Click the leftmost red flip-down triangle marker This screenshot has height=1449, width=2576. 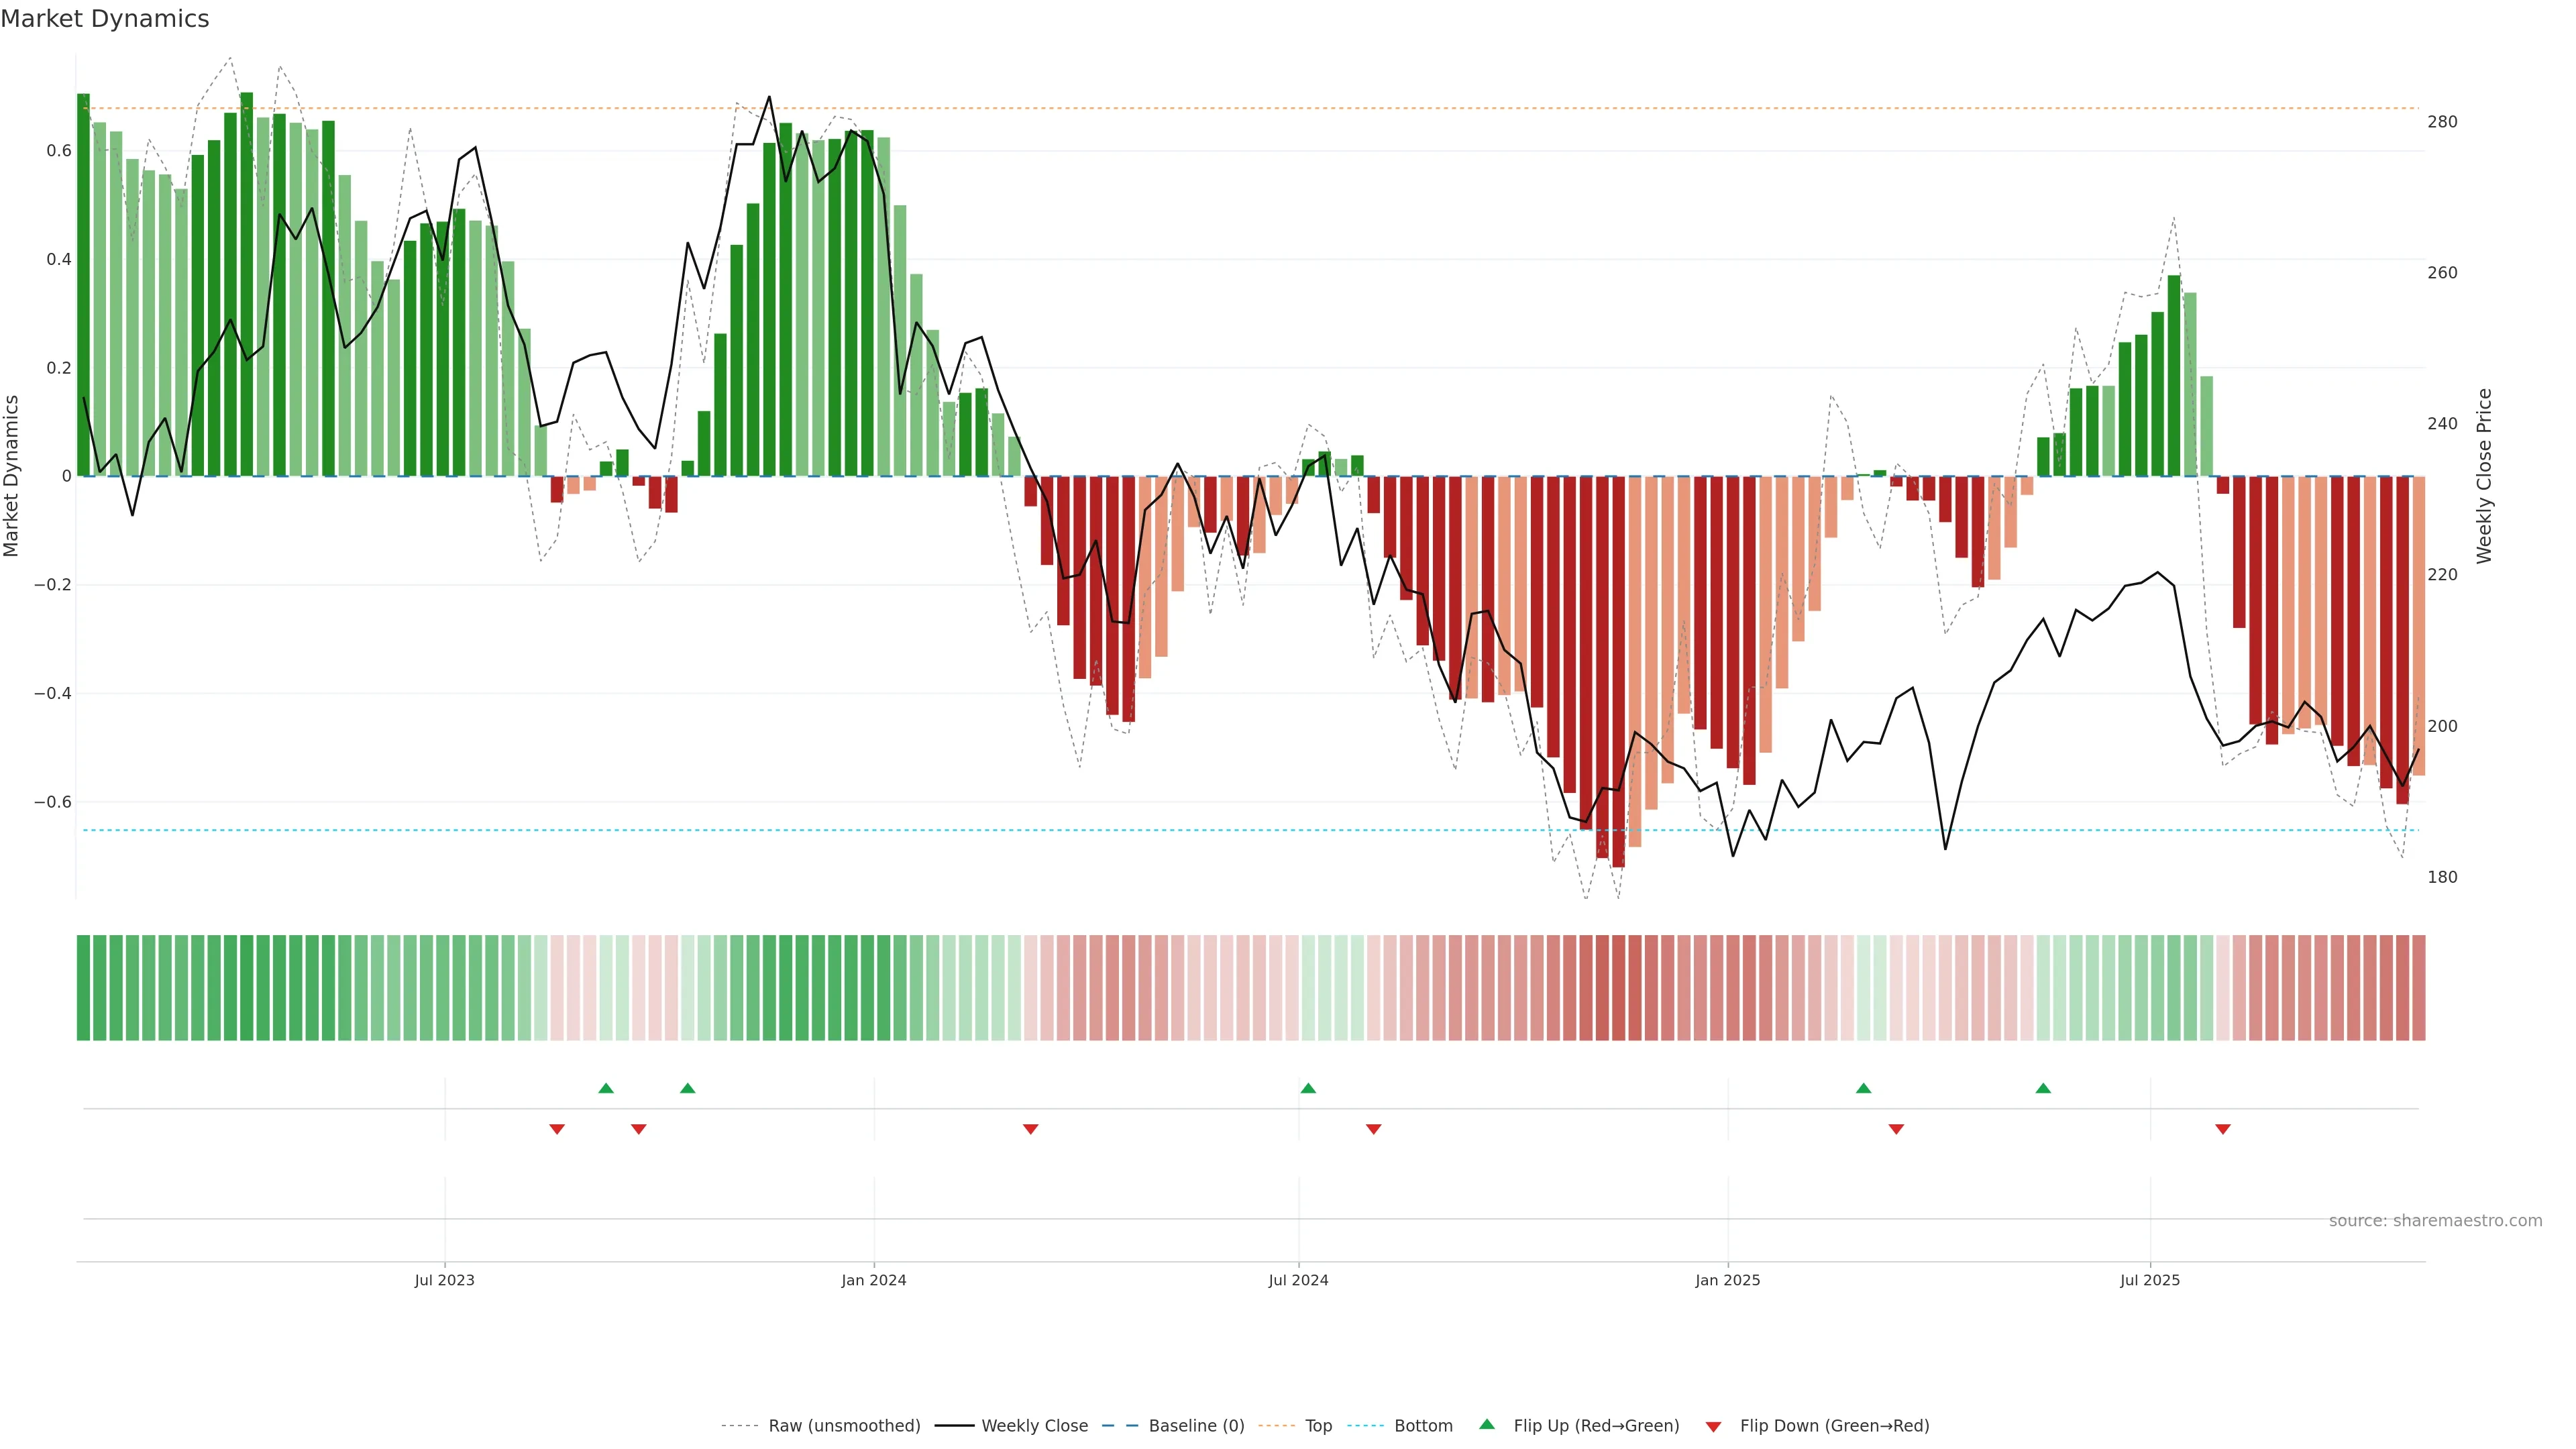[557, 1129]
